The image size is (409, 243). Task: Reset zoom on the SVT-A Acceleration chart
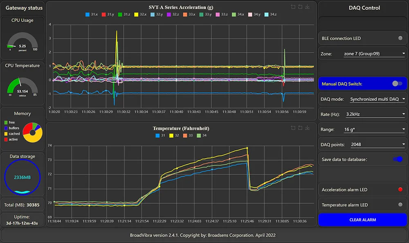tap(300, 7)
